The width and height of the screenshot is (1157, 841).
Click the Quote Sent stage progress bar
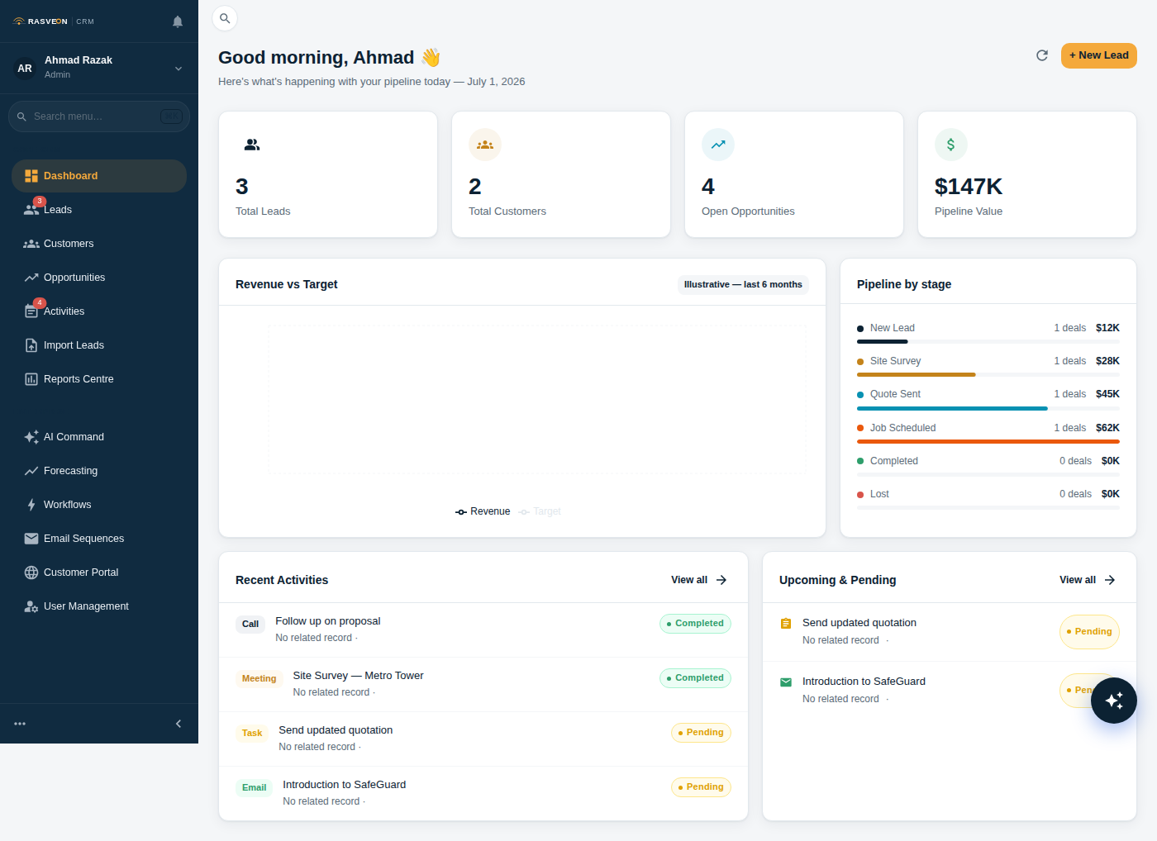click(988, 408)
